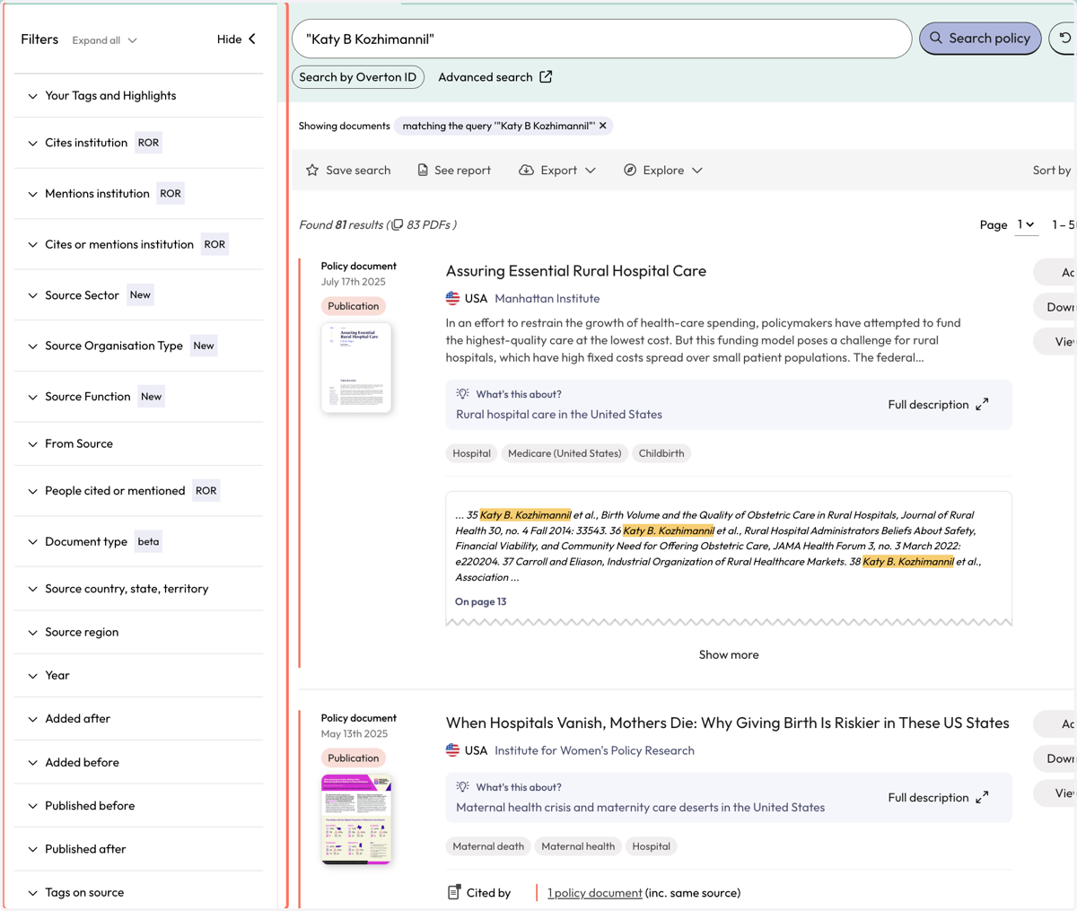Expand the Cites institution filter

pos(139,143)
